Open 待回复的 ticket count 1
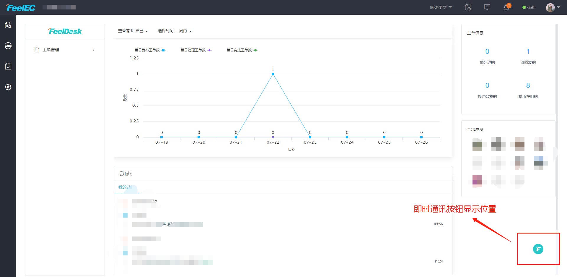The height and width of the screenshot is (277, 567). pos(528,51)
